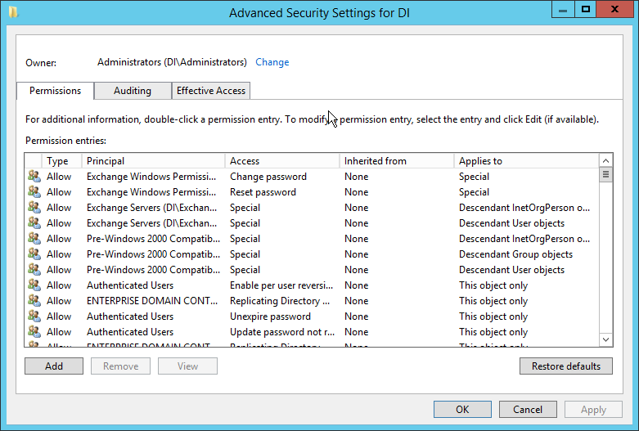Click the Change owner link
Screen dimensions: 639x431
click(x=272, y=62)
